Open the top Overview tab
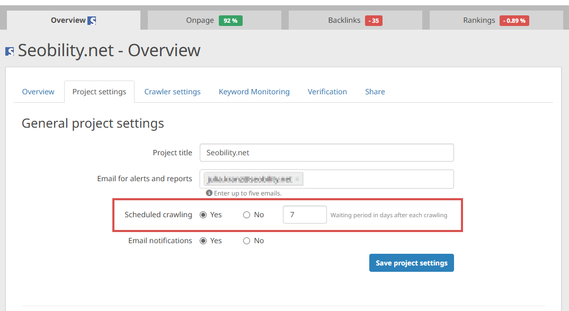Viewport: 569px width, 311px height. click(x=73, y=20)
